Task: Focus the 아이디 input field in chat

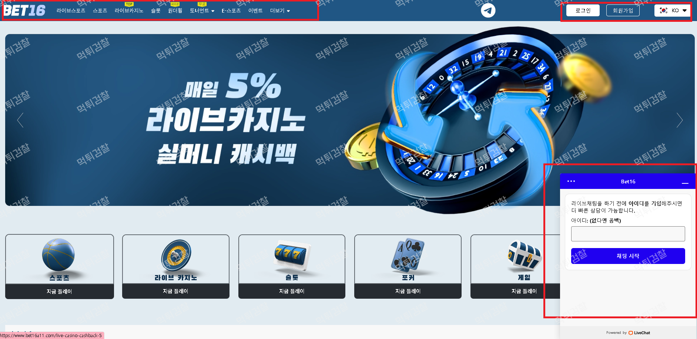Action: coord(628,234)
